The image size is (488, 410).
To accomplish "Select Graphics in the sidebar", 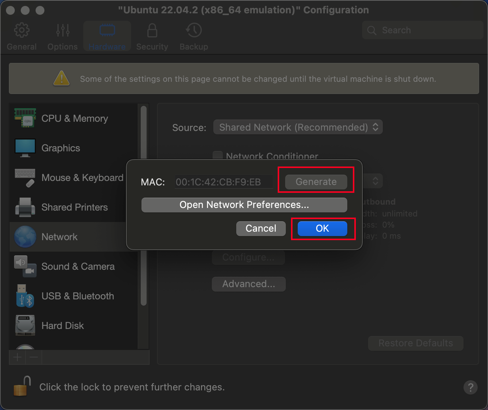I will 74,148.
